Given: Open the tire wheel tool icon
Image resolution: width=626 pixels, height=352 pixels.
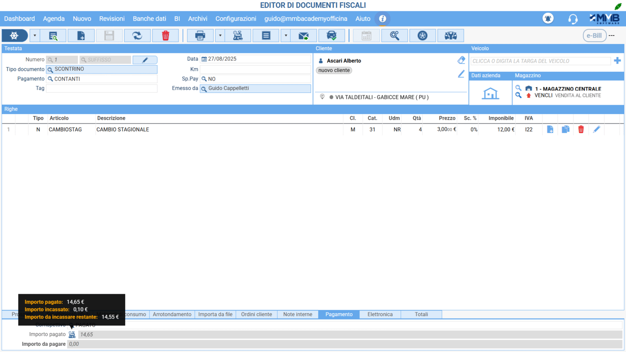Looking at the screenshot, I should (x=422, y=36).
